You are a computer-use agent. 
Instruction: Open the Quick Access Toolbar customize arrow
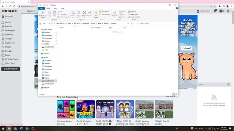coord(49,5)
